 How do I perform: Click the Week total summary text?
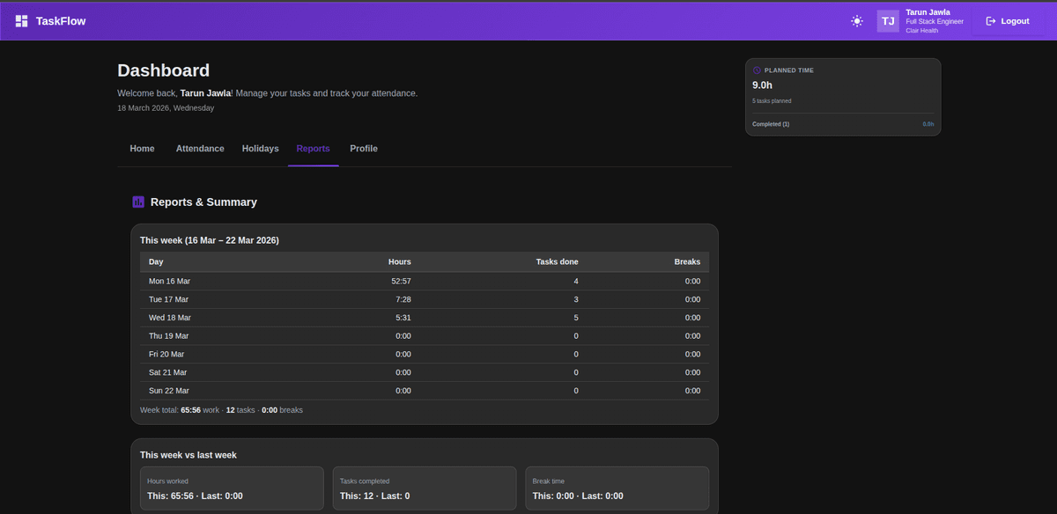220,409
